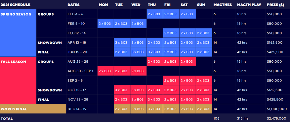Viewport: 290px width, 122px height.
Task: Click the SEP 3 – 5 Sunday 2 x BO3 cell
Action: (x=204, y=81)
